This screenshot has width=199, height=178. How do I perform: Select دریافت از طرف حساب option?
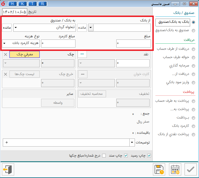coord(193,49)
